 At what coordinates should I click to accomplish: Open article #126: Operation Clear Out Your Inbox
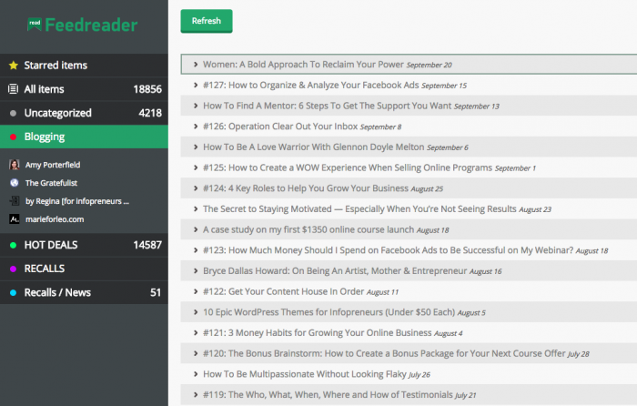pos(280,127)
